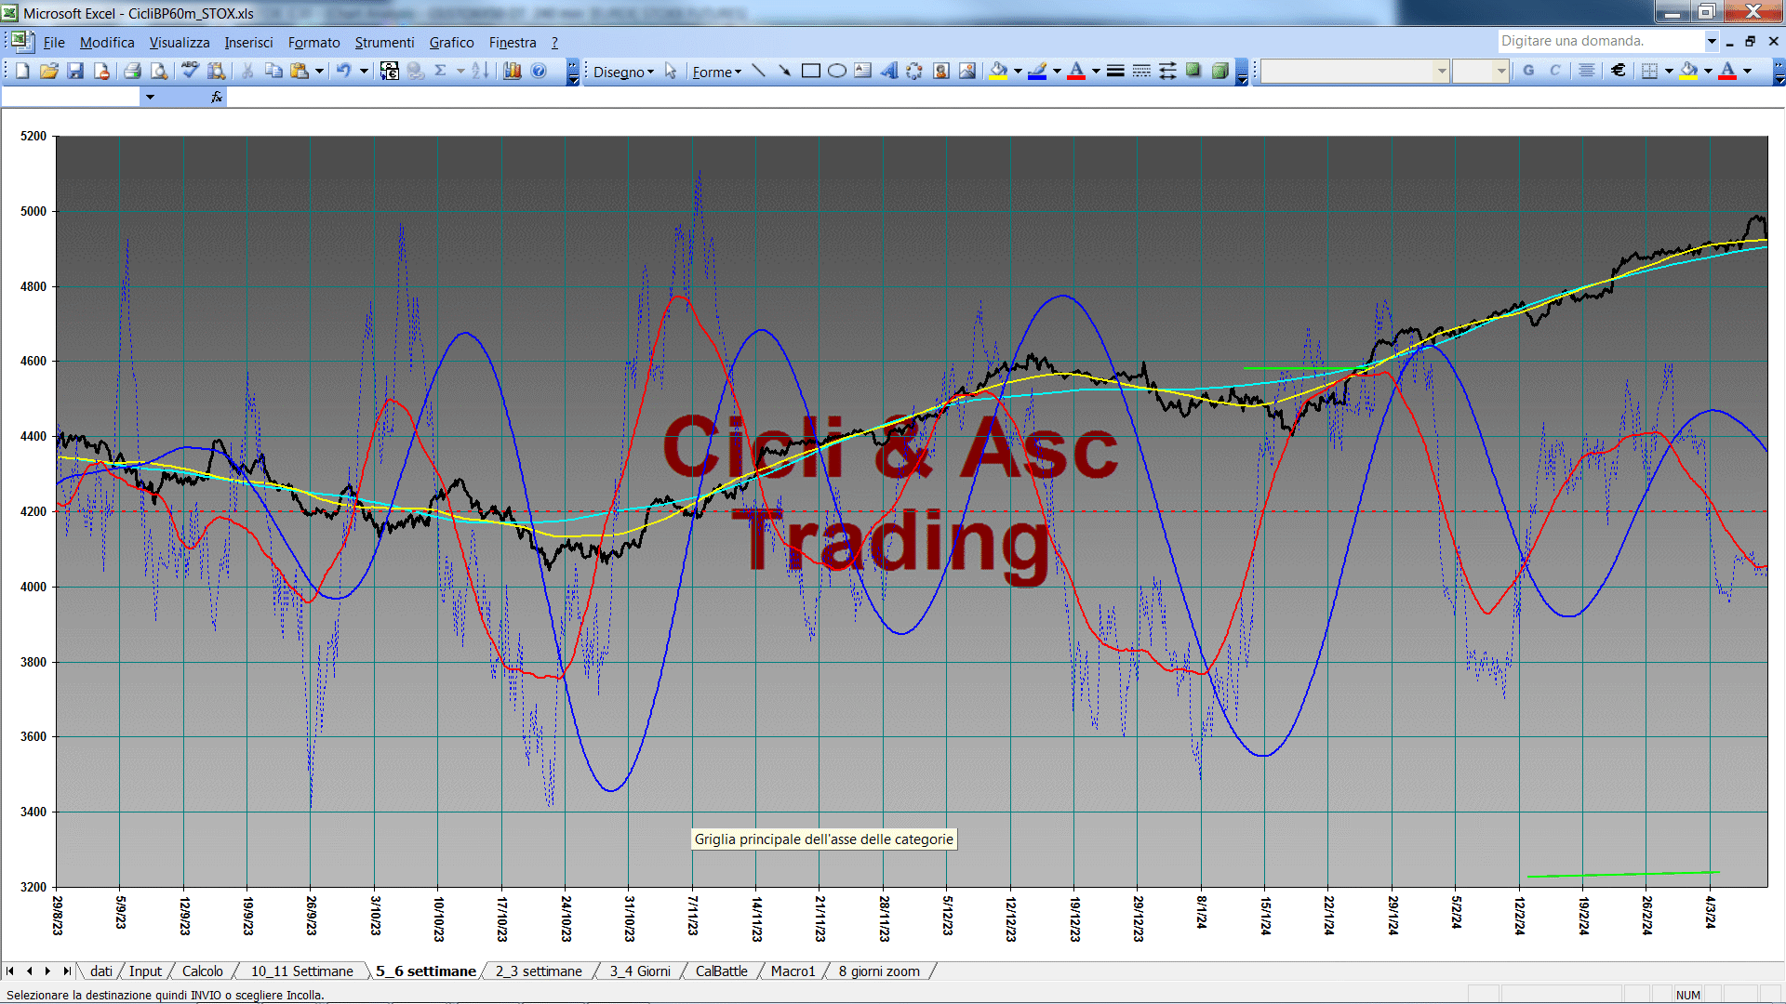This screenshot has height=1004, width=1786.
Task: Insert a picture from file
Action: pyautogui.click(x=967, y=72)
